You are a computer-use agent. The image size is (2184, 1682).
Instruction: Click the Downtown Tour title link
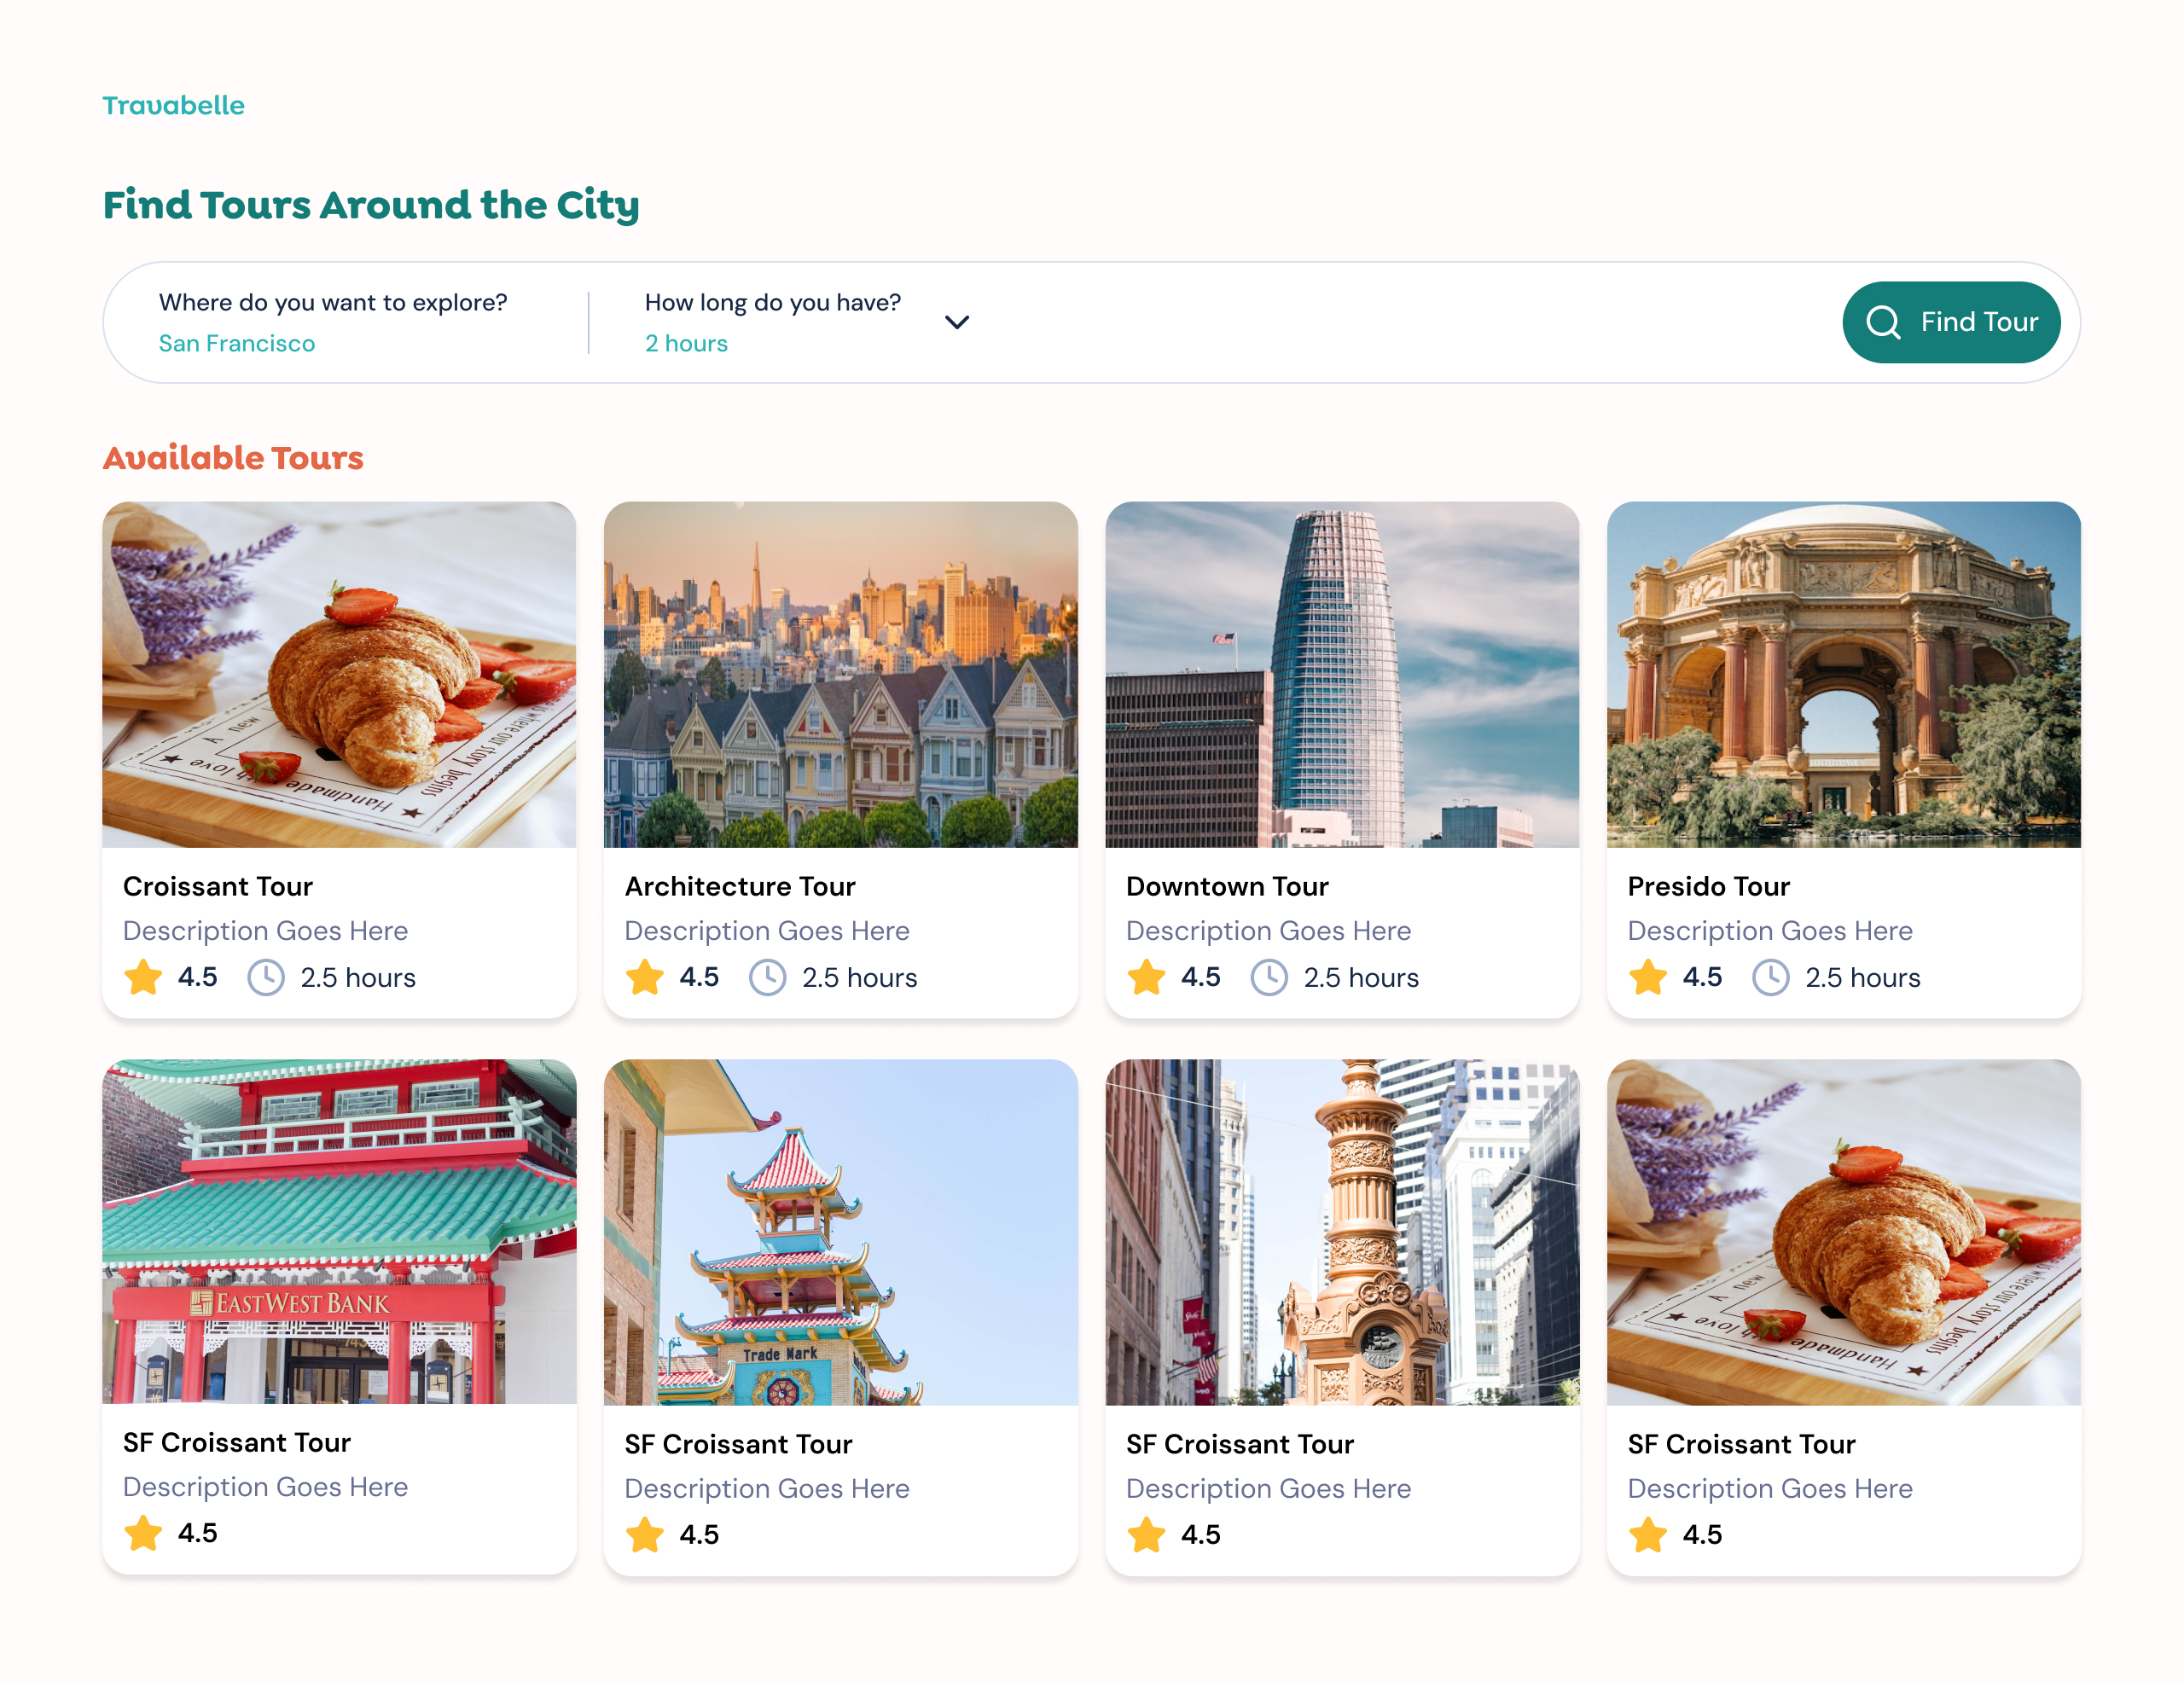(1227, 886)
